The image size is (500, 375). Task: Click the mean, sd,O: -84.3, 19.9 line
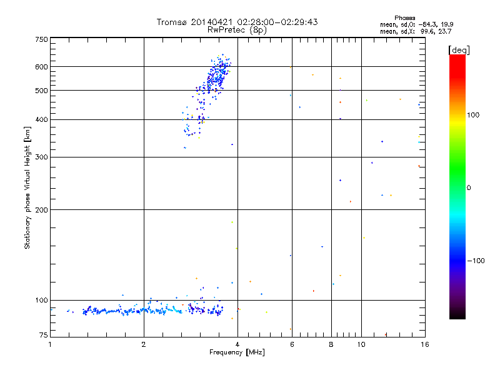pyautogui.click(x=416, y=24)
